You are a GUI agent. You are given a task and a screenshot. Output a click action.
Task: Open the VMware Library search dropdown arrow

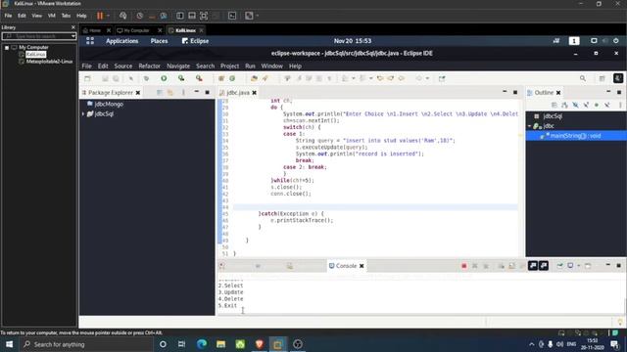(x=73, y=36)
